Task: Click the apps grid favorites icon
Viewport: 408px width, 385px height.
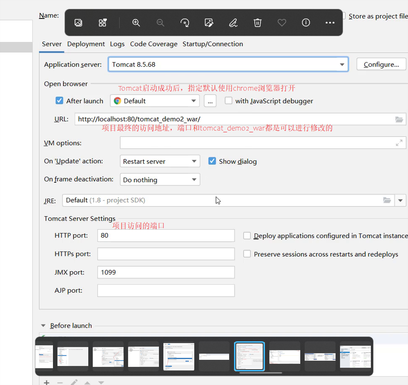Action: [102, 23]
